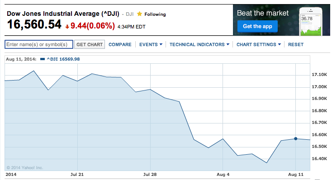332x180 pixels.
Task: Click the Get the app button
Action: point(257,26)
